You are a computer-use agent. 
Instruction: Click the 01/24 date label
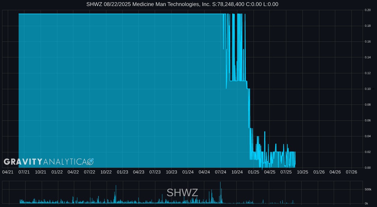[x=188, y=172]
